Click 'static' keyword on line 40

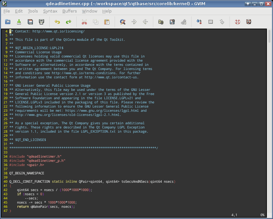coord(58,181)
